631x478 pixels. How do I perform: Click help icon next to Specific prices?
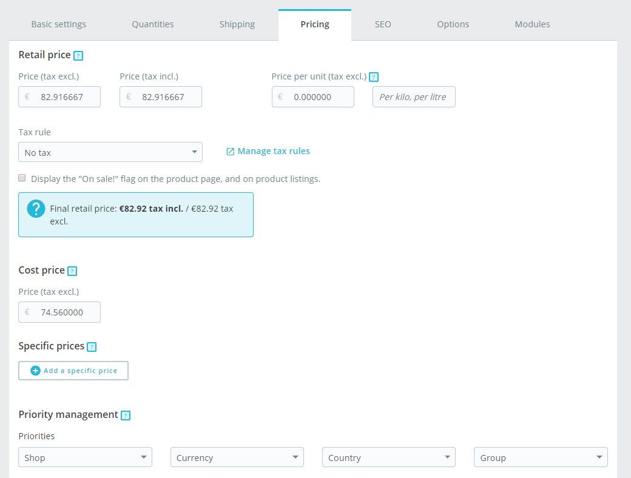click(92, 347)
